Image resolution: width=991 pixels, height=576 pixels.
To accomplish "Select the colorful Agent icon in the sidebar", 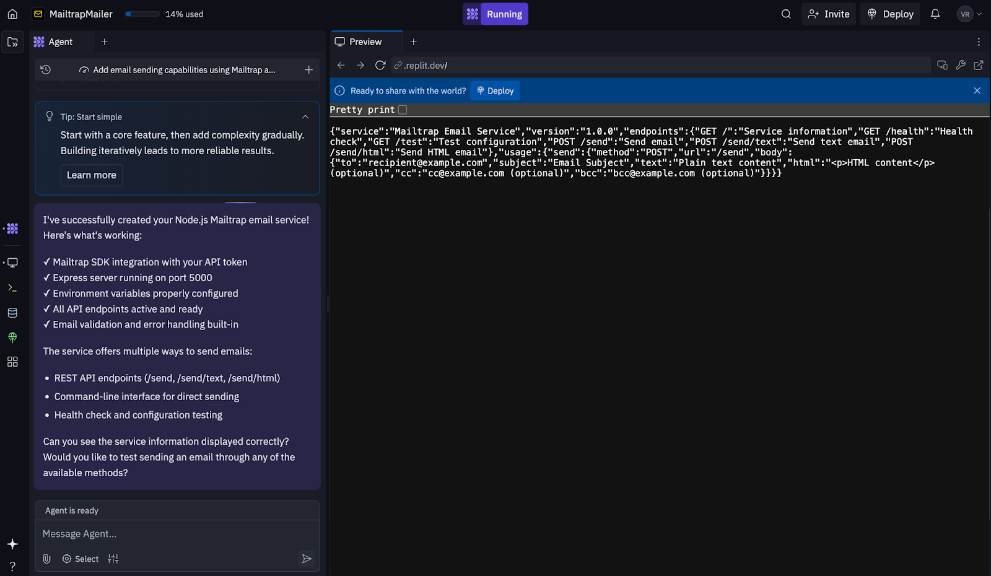I will [12, 229].
